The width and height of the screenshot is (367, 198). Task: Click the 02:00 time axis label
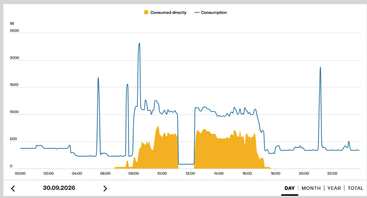48,174
